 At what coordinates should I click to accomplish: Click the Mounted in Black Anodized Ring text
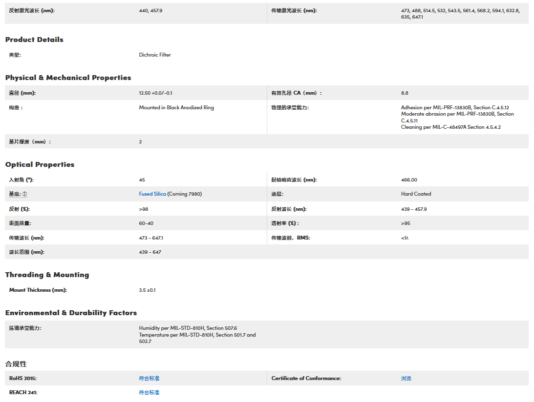[176, 108]
